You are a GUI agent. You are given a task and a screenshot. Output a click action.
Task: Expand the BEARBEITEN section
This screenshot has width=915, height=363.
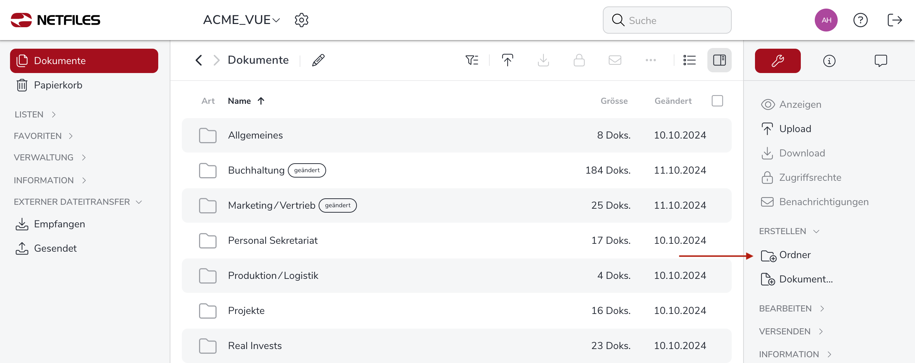click(x=791, y=309)
